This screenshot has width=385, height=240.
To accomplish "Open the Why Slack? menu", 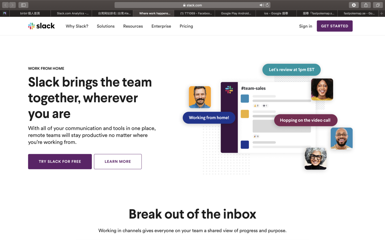I will [77, 26].
